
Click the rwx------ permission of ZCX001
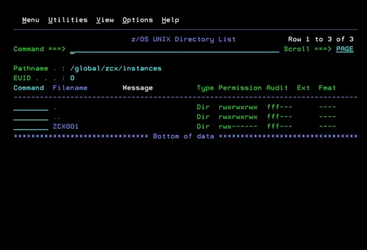(x=238, y=126)
